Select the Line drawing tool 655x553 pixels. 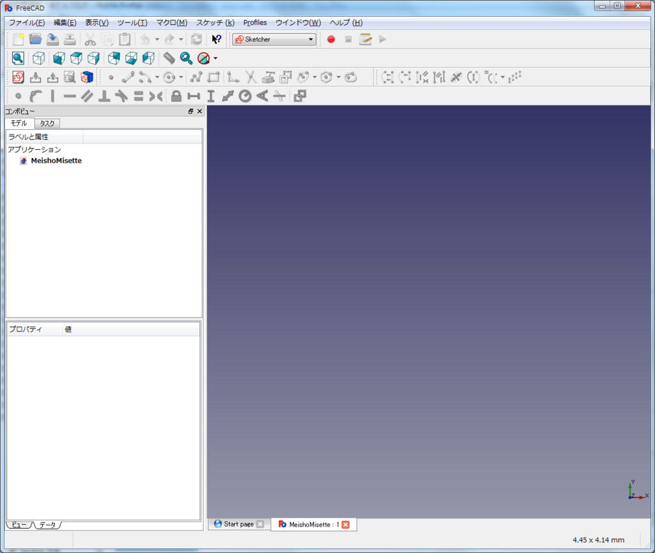[128, 77]
